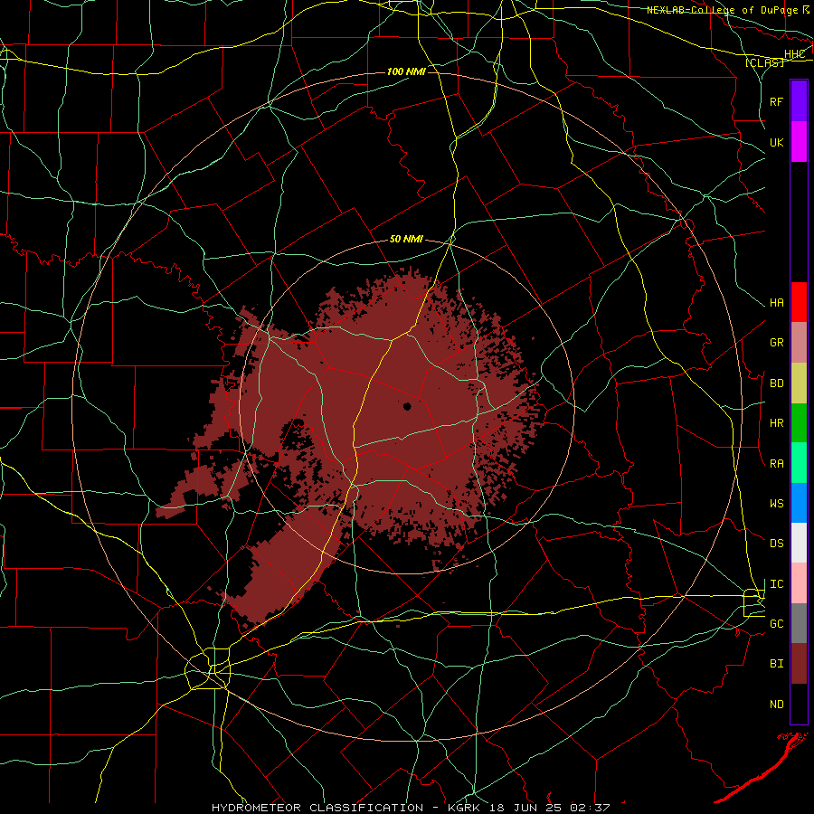This screenshot has width=814, height=814.
Task: Click the [CLAS] label text
Action: 764,62
